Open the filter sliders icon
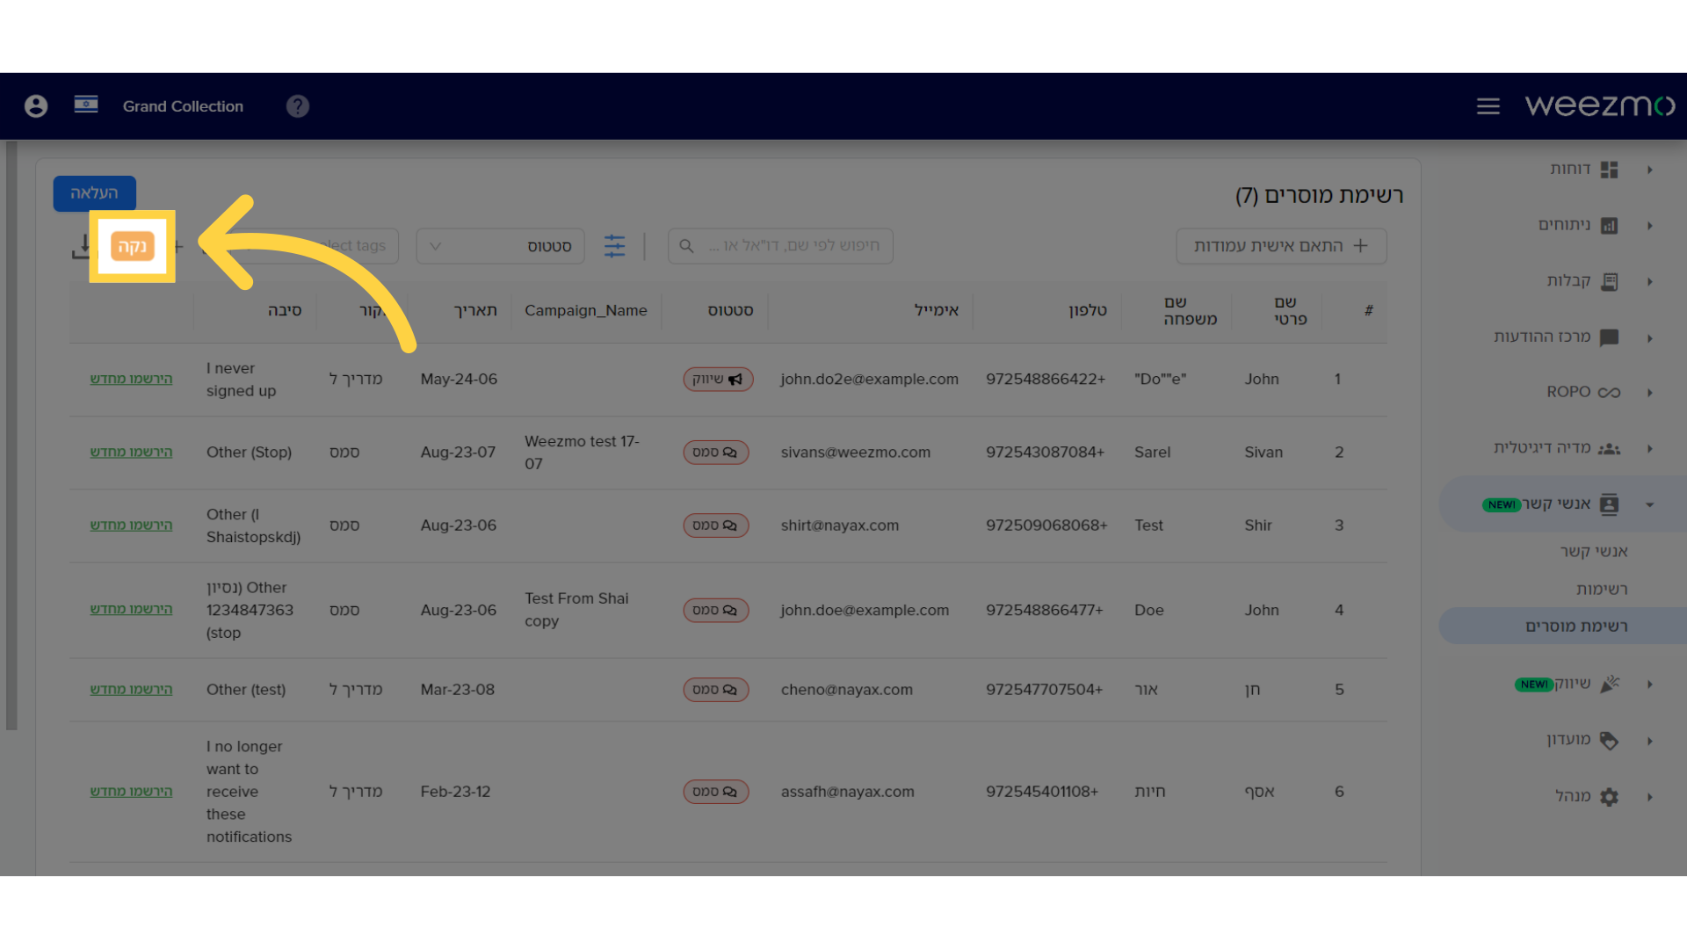 click(615, 246)
